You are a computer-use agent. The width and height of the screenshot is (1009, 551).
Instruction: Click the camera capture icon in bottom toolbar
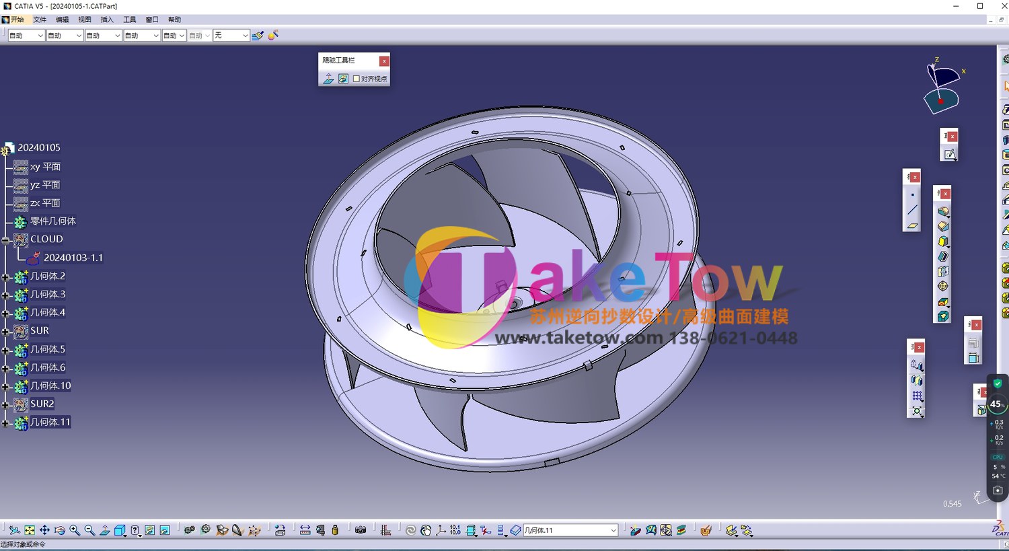361,530
